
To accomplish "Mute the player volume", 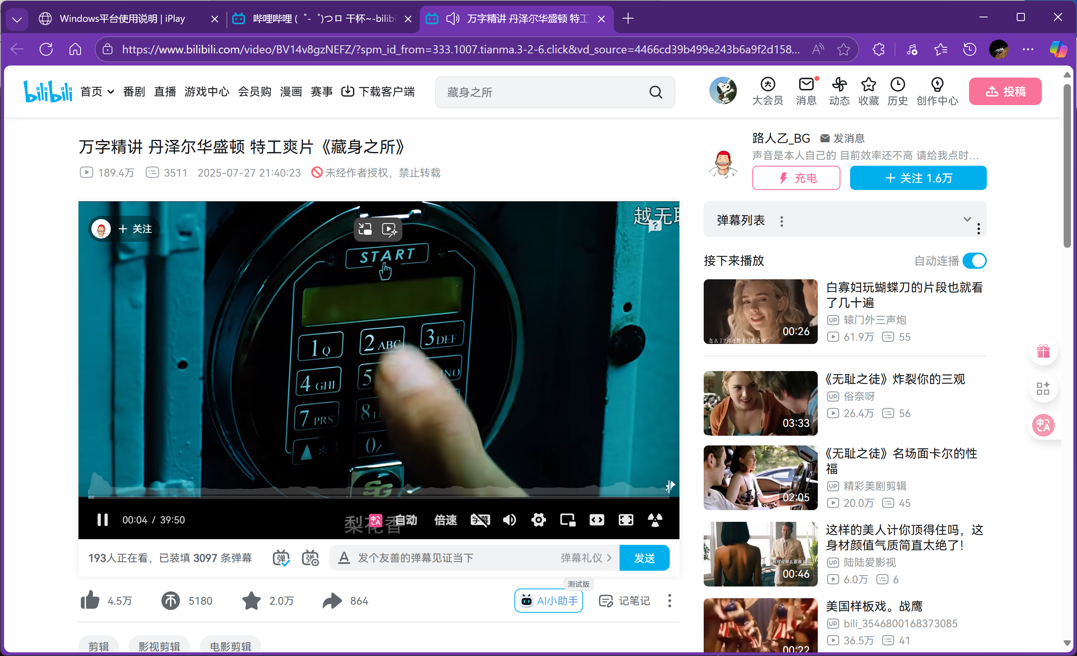I will pyautogui.click(x=509, y=520).
